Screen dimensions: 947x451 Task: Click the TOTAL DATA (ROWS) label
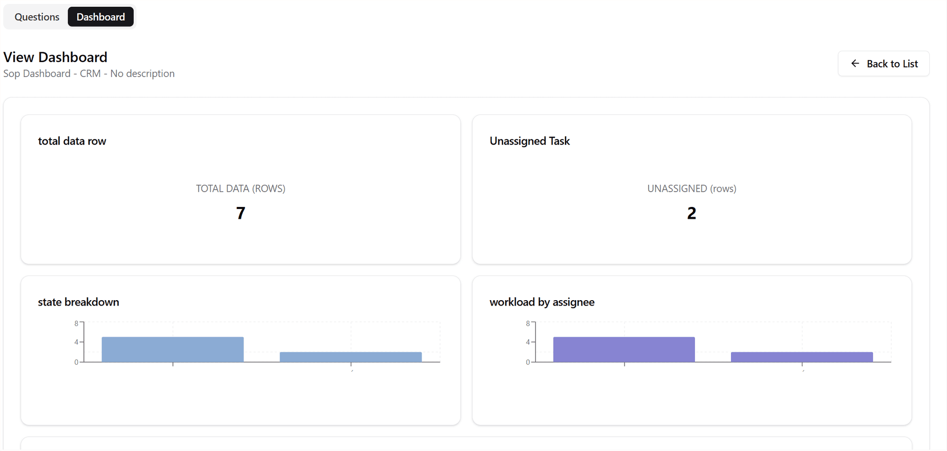click(240, 188)
